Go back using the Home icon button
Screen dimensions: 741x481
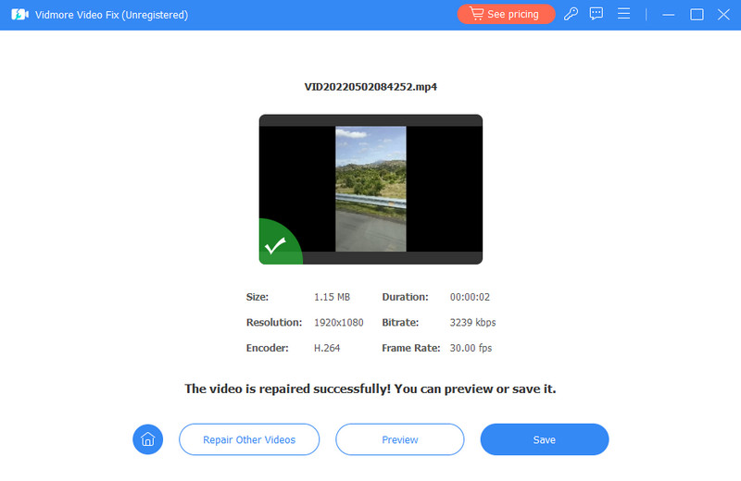pyautogui.click(x=148, y=439)
